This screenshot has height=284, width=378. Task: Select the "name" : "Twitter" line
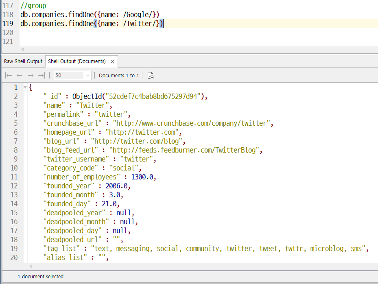point(78,105)
